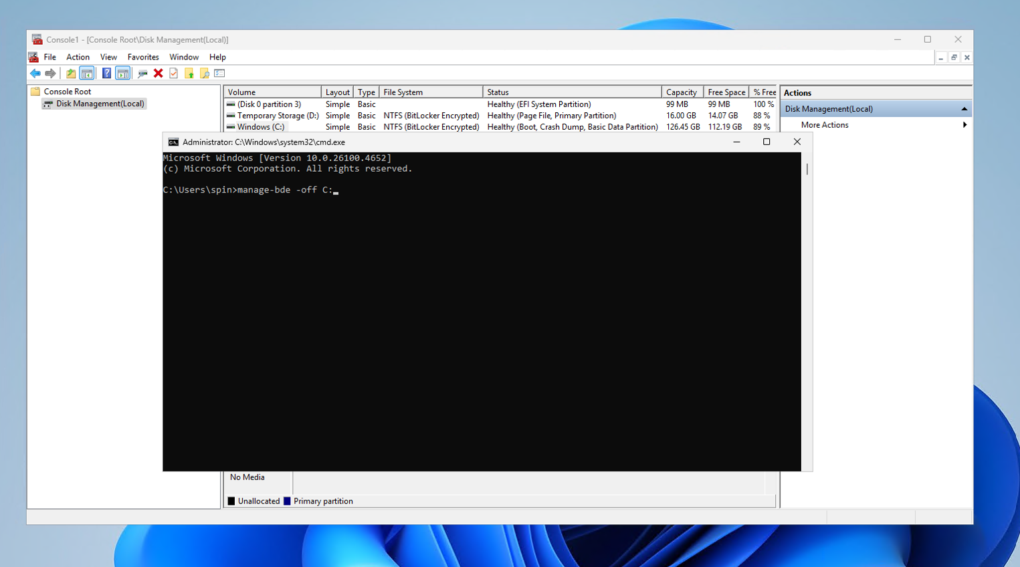Screen dimensions: 1020x567
Task: Click the command prompt window scrollbar
Action: point(806,169)
